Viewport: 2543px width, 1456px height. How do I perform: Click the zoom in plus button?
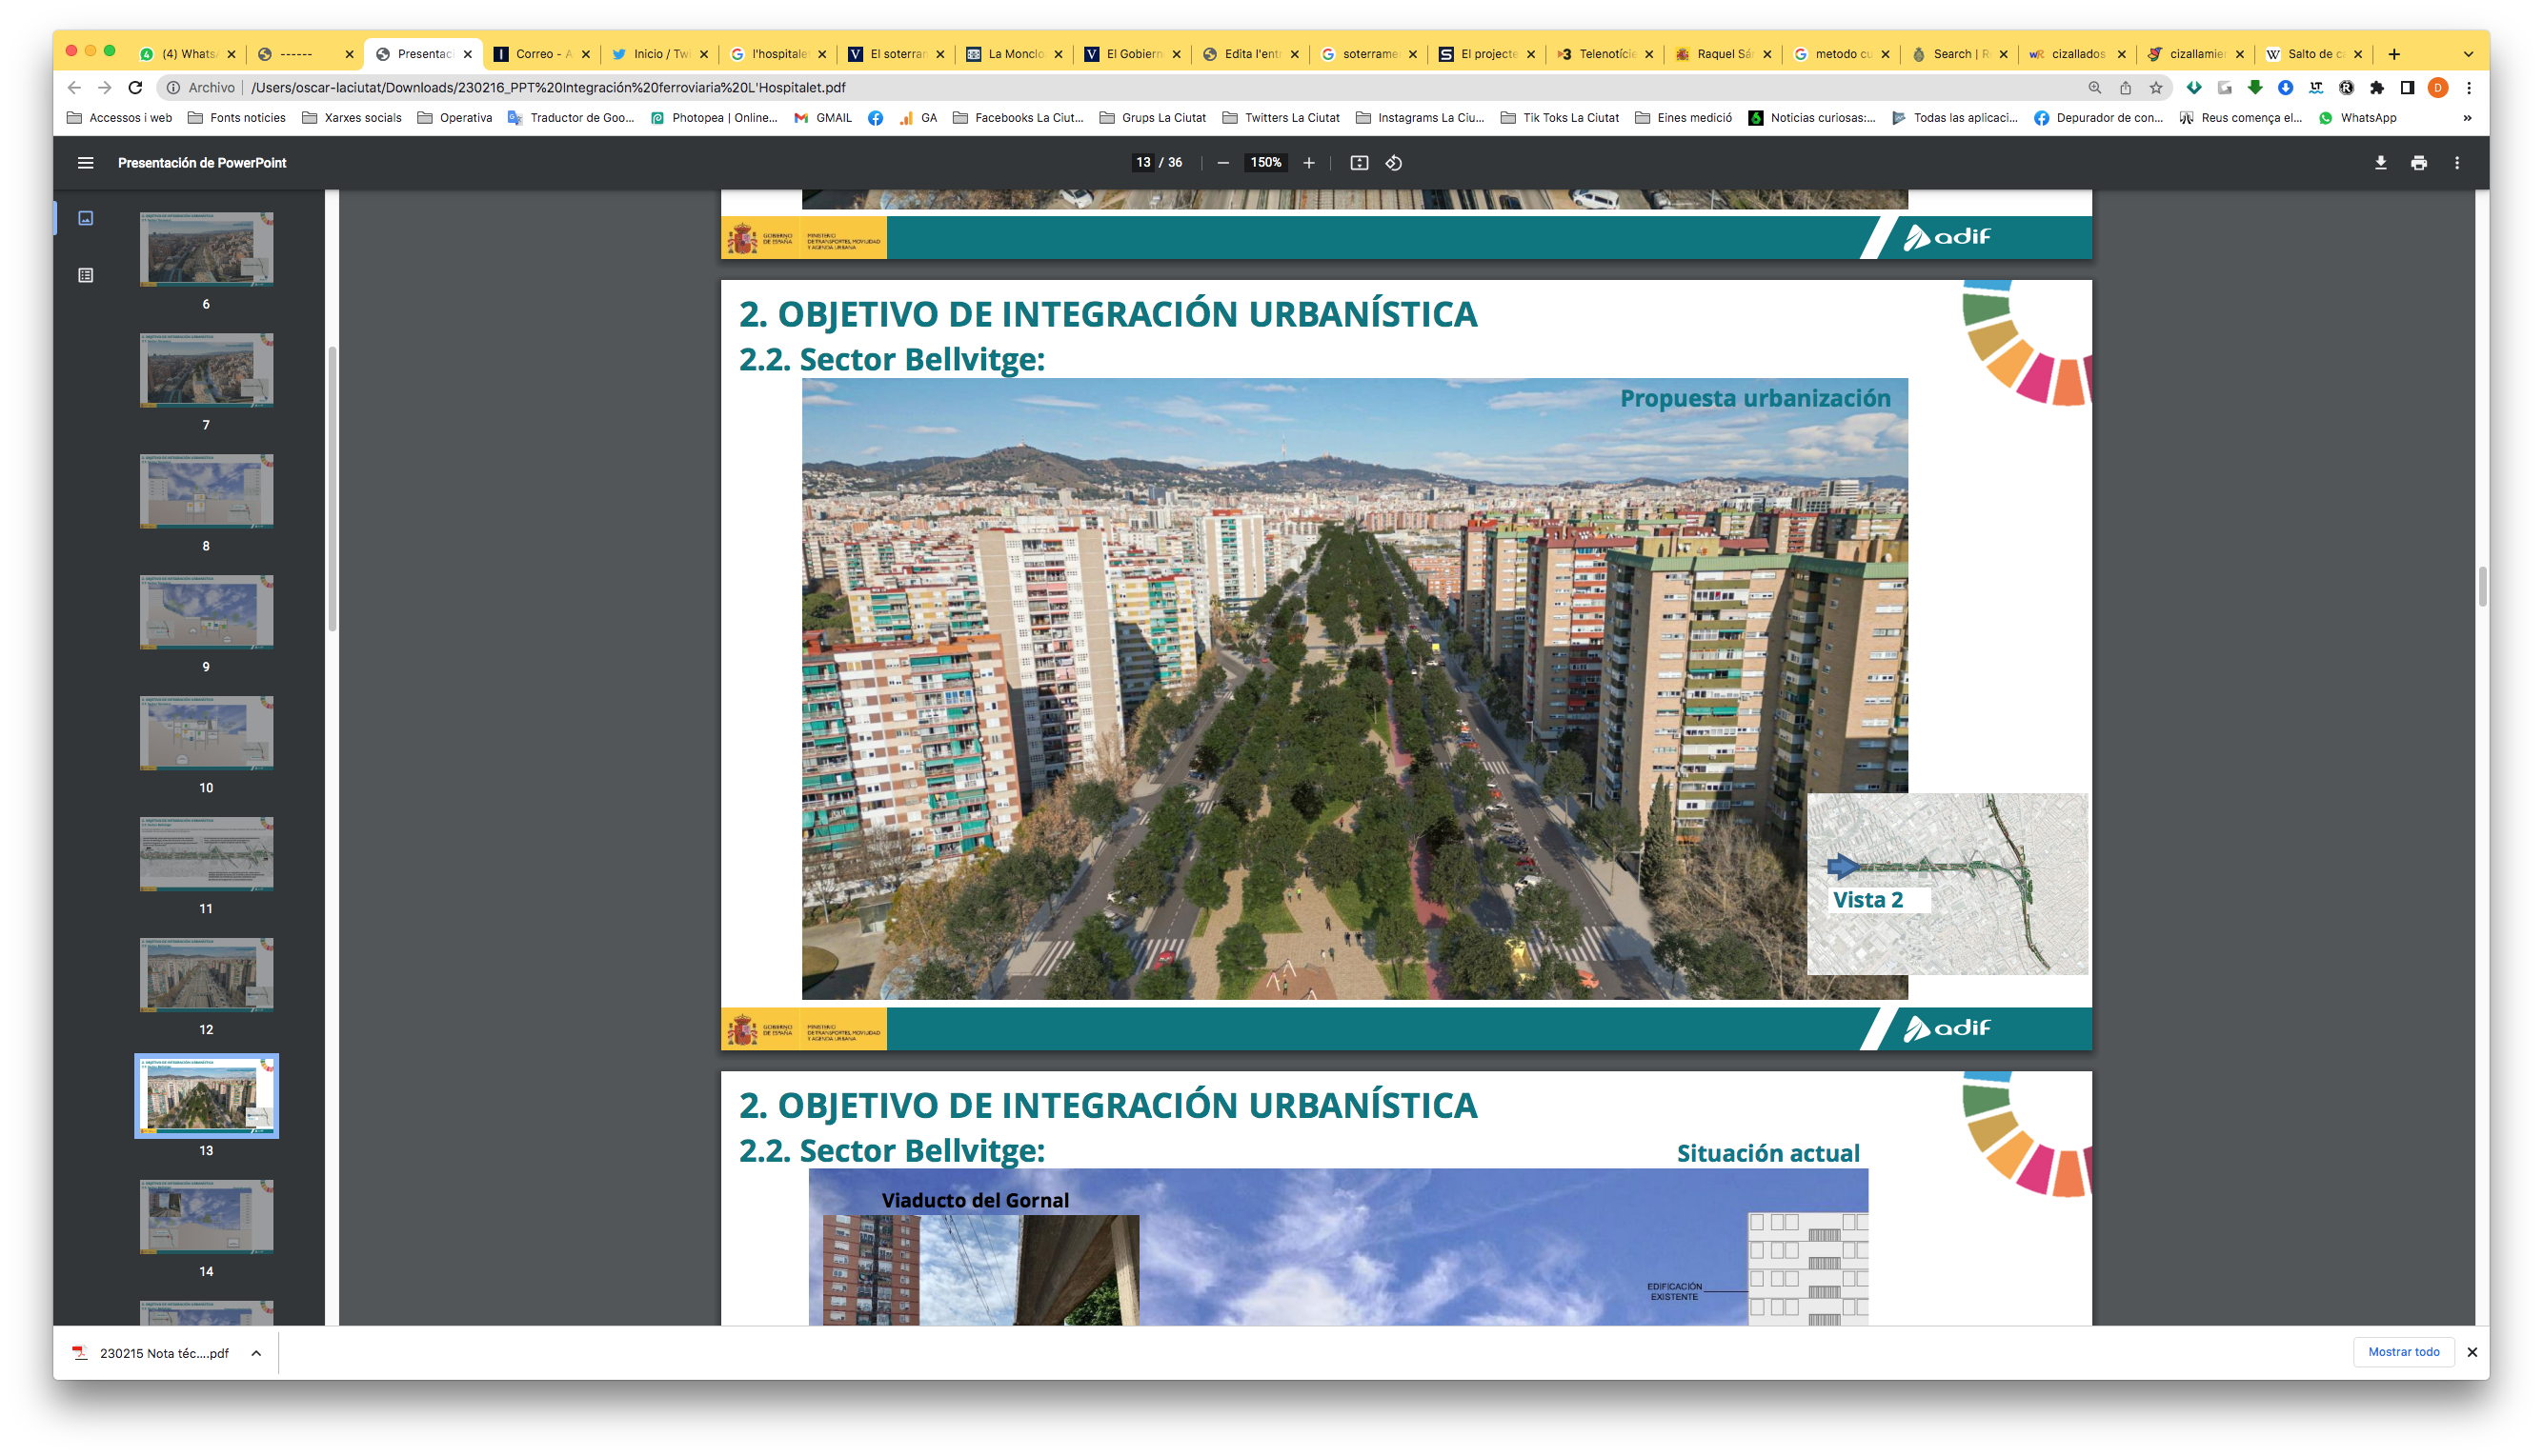point(1308,163)
